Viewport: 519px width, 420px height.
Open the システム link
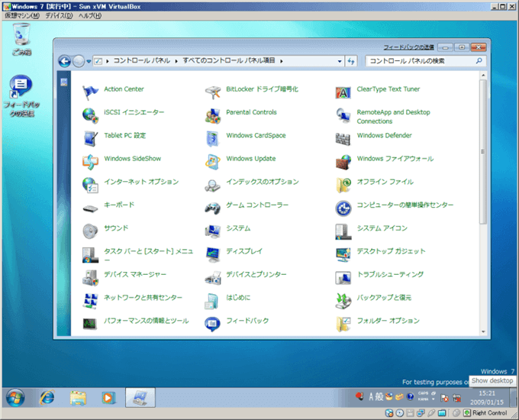238,228
